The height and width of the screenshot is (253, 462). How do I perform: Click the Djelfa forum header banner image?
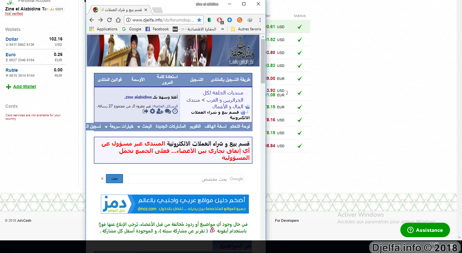click(173, 51)
